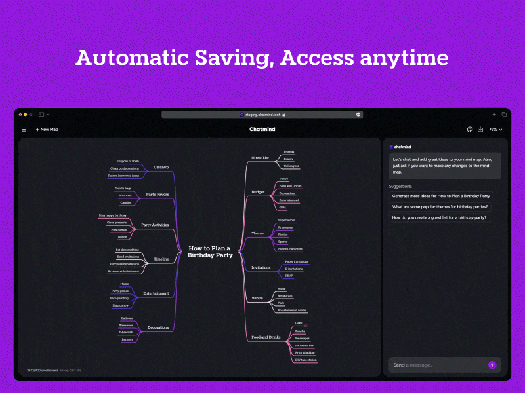
Task: Click the Balloons node
Action: (x=127, y=318)
